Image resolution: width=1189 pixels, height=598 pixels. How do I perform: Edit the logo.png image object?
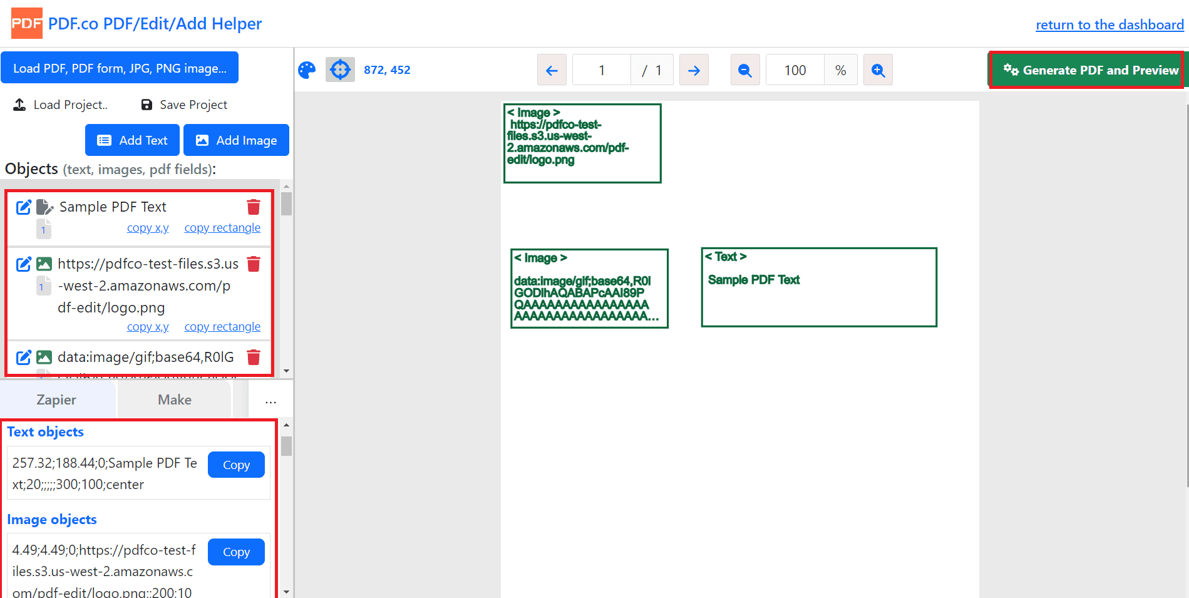coord(23,264)
